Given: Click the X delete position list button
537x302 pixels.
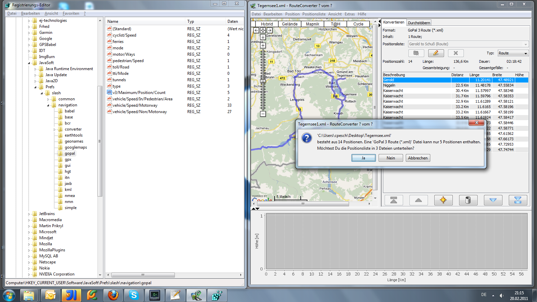Looking at the screenshot, I should (455, 53).
